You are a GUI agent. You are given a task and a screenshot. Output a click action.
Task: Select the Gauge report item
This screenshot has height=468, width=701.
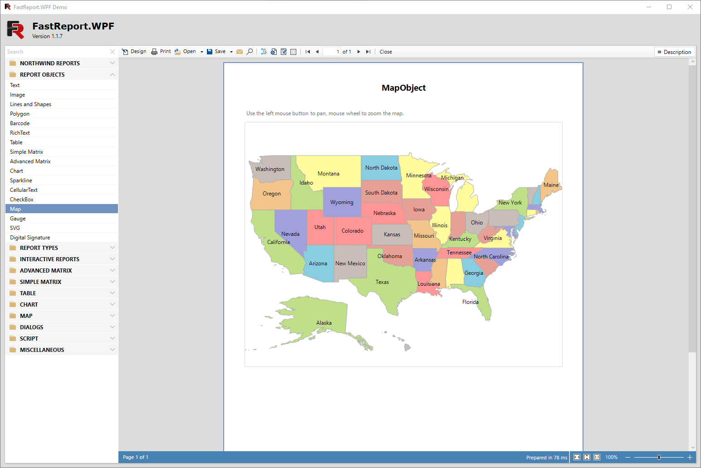pyautogui.click(x=18, y=219)
